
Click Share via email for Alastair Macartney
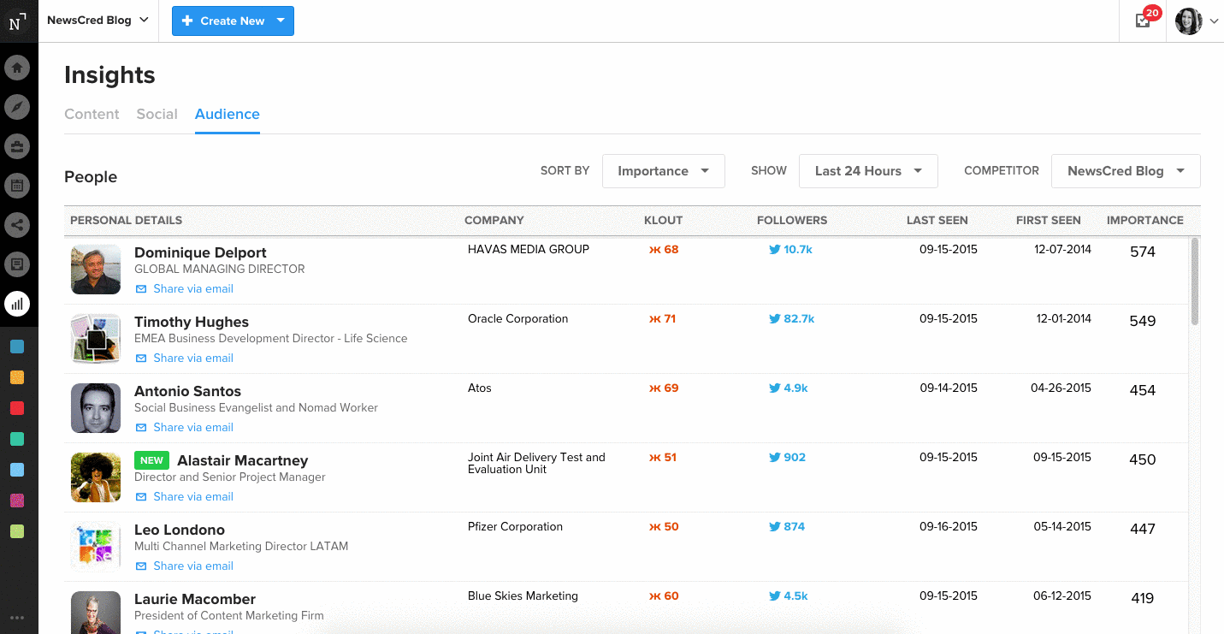coord(185,496)
